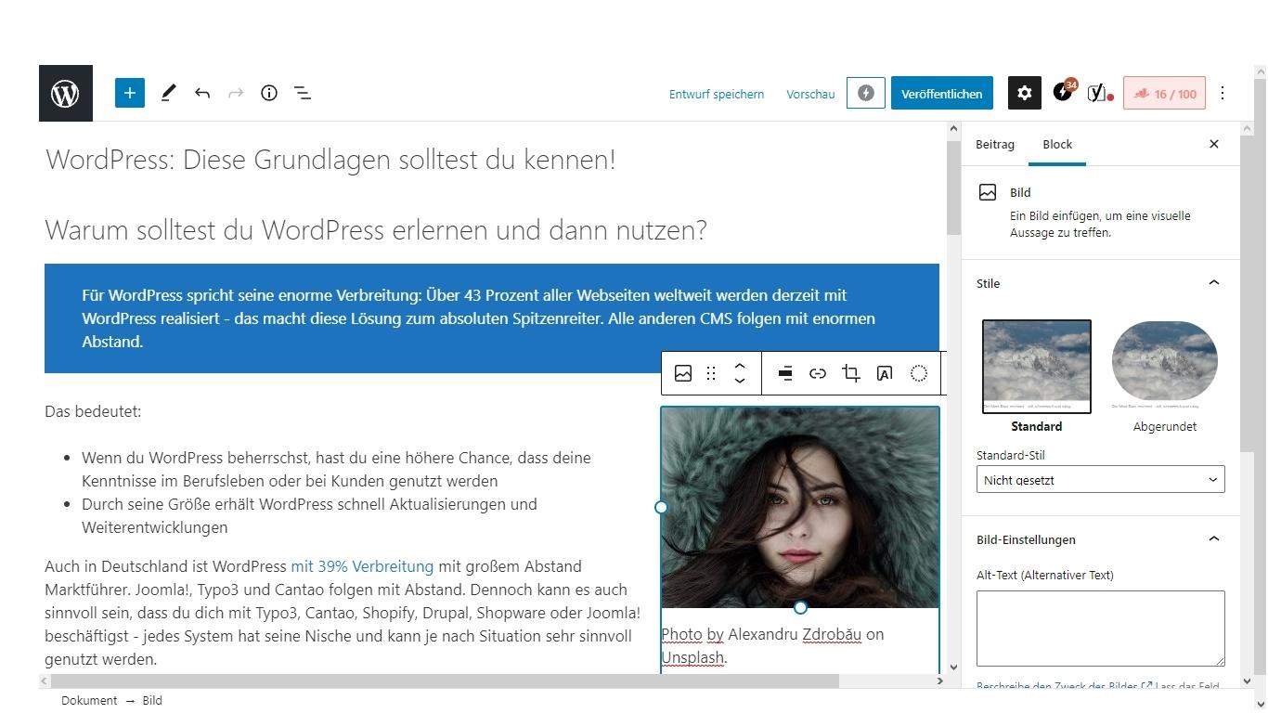Click the woman portrait image block

pos(800,508)
